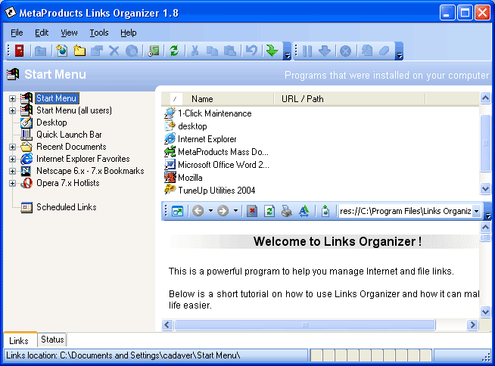
Task: Click the red Exit door toolbar icon
Action: pos(19,51)
